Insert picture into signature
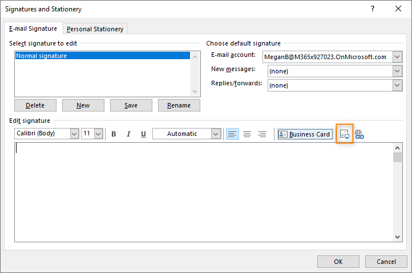This screenshot has width=412, height=273. click(x=345, y=134)
